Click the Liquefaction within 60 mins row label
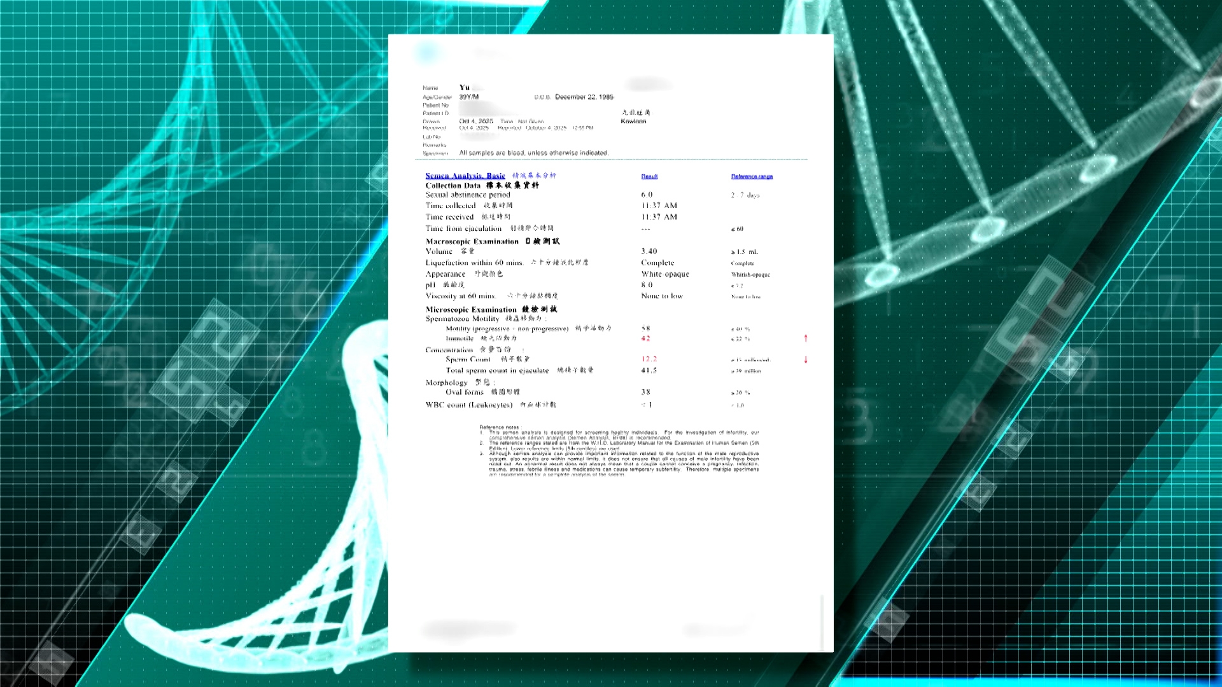This screenshot has height=687, width=1222. tap(475, 263)
